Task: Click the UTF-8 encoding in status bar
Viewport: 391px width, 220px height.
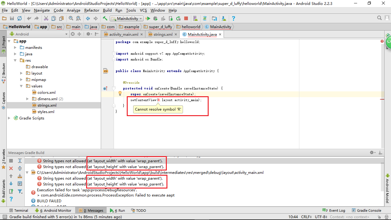Action: point(321,217)
